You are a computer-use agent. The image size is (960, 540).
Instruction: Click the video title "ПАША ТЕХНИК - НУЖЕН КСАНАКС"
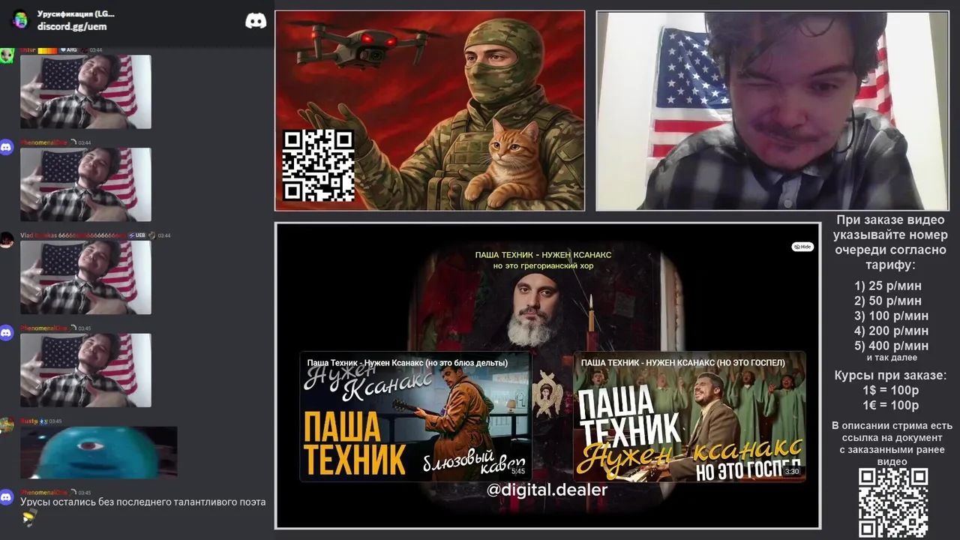pyautogui.click(x=543, y=255)
